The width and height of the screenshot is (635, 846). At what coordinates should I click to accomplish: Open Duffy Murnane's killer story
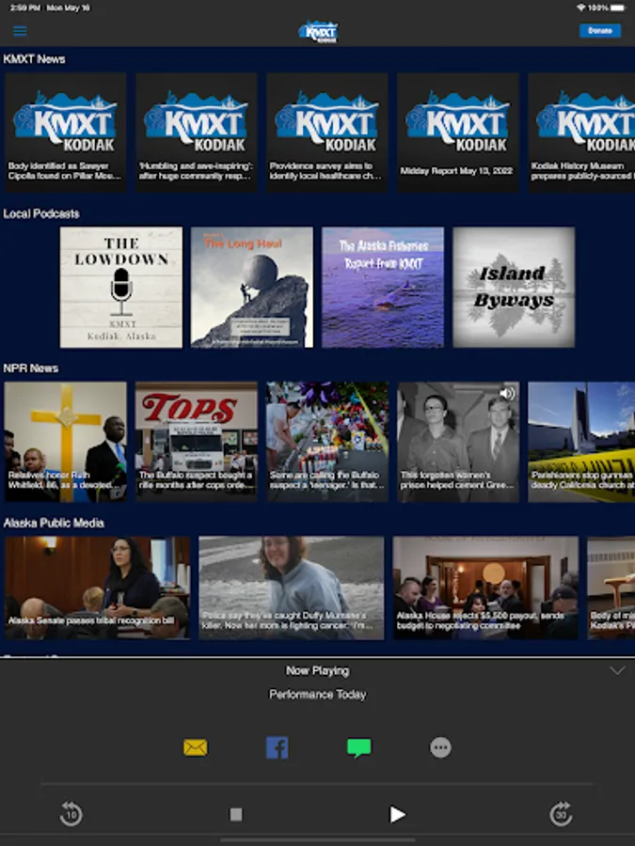coord(291,587)
